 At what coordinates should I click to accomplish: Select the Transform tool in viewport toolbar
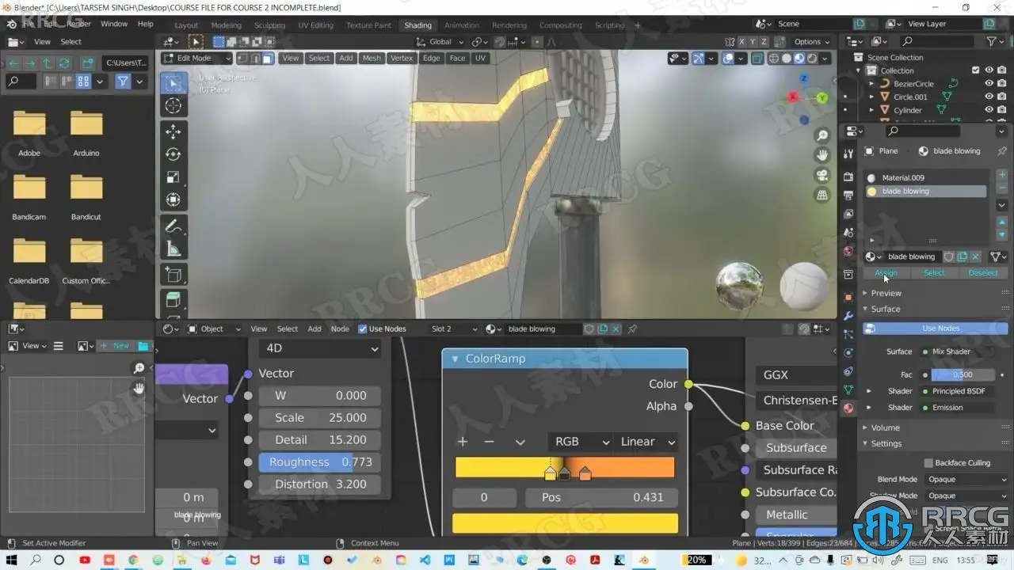click(x=173, y=200)
